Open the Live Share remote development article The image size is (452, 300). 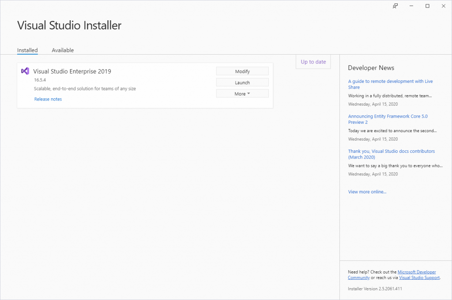391,84
